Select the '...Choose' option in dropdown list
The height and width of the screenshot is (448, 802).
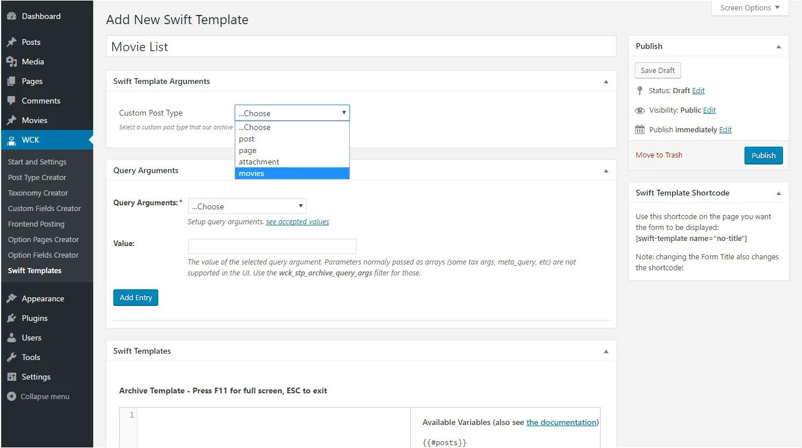point(292,127)
